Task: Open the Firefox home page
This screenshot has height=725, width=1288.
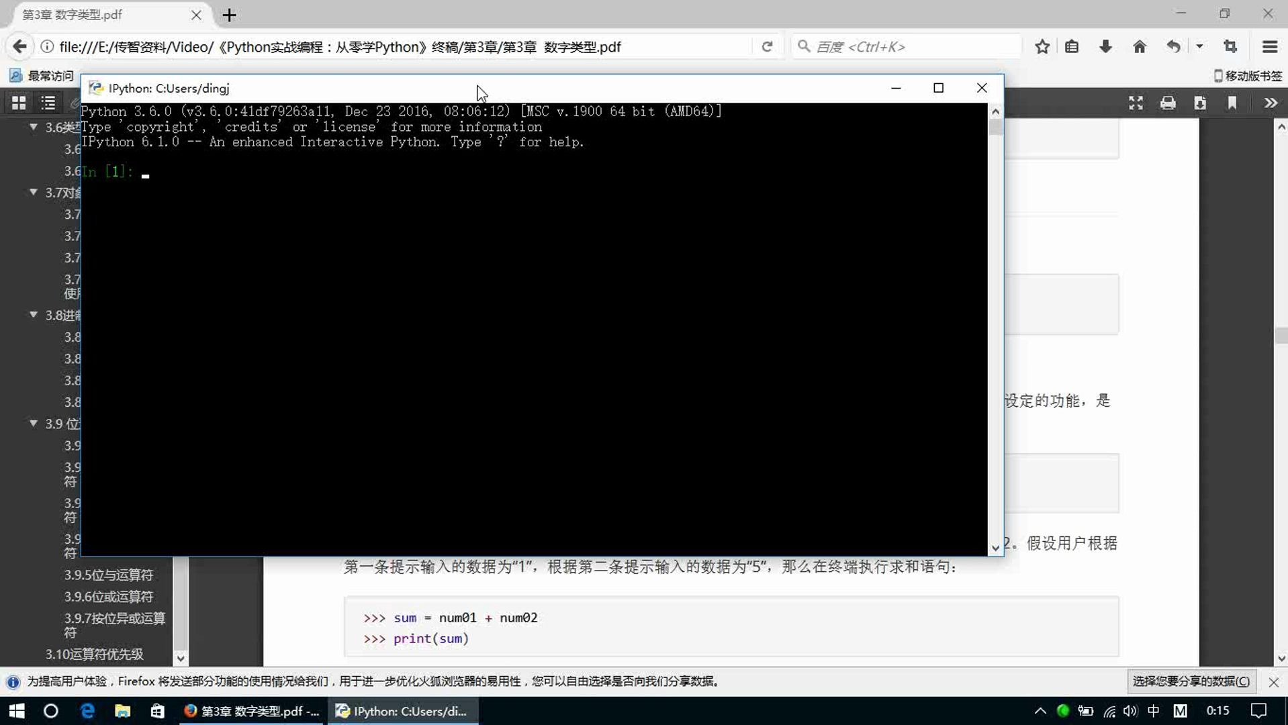Action: [1140, 46]
